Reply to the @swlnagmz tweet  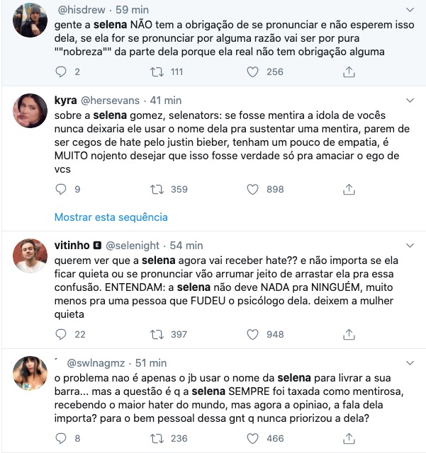(x=61, y=438)
